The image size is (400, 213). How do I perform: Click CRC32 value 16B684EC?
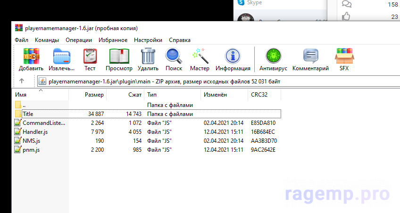(263, 132)
